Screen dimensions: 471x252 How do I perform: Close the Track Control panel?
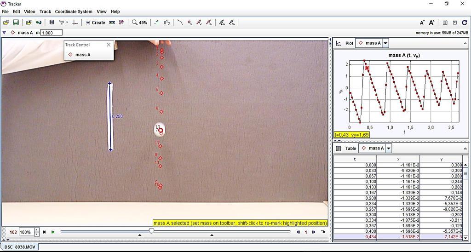pos(109,45)
